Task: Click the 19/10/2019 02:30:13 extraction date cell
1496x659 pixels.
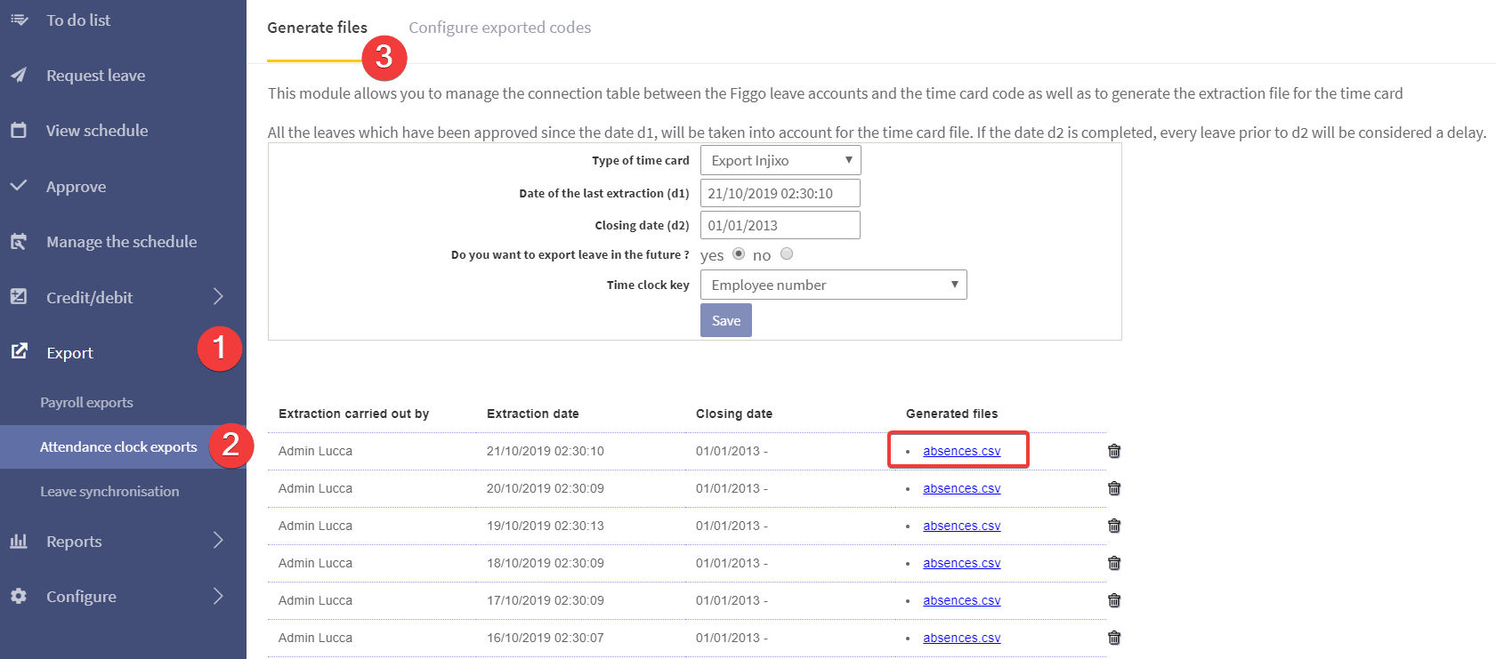Action: [x=546, y=526]
